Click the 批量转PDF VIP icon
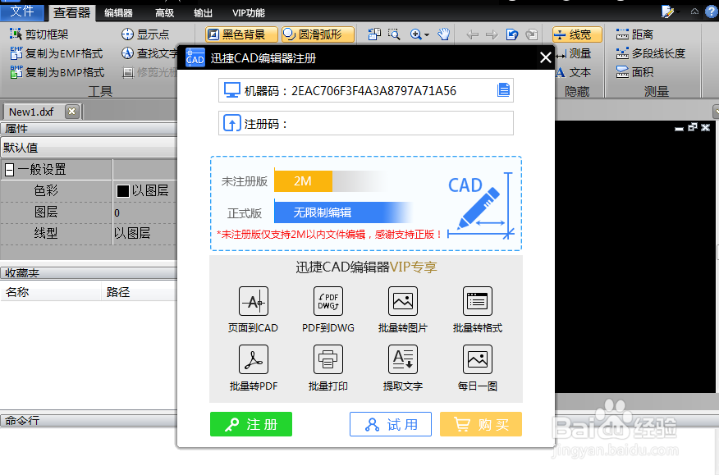Screen dimensions: 719x475 pyautogui.click(x=253, y=359)
